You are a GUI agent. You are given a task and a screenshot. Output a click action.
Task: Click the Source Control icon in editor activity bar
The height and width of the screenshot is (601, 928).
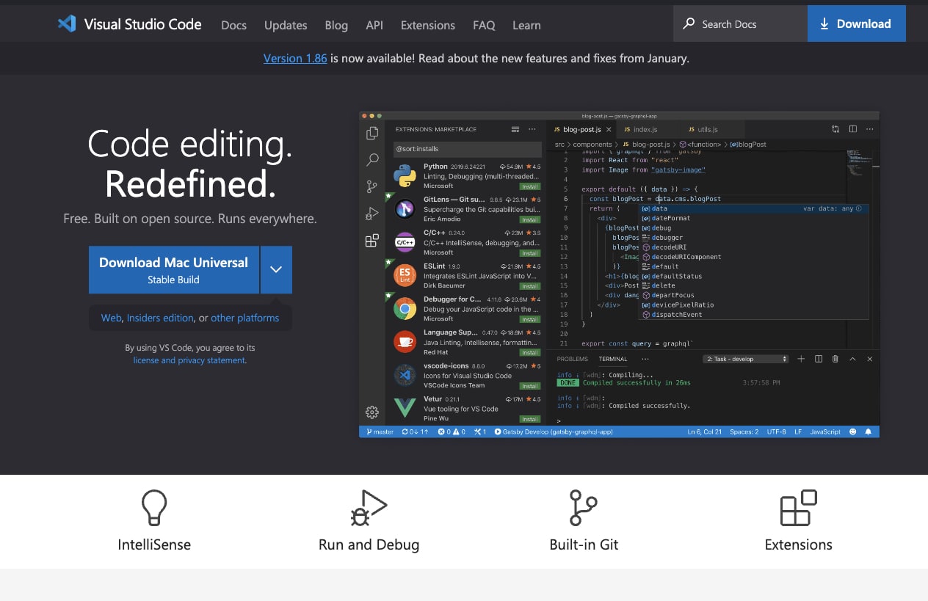click(x=372, y=186)
